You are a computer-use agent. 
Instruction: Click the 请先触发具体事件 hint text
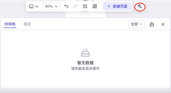pos(86,69)
